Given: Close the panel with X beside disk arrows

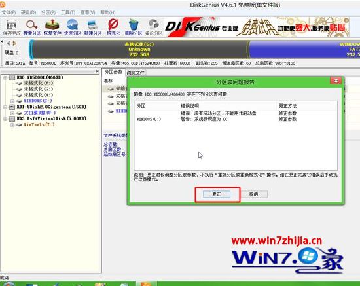Looking at the screenshot, I should click(1, 41).
